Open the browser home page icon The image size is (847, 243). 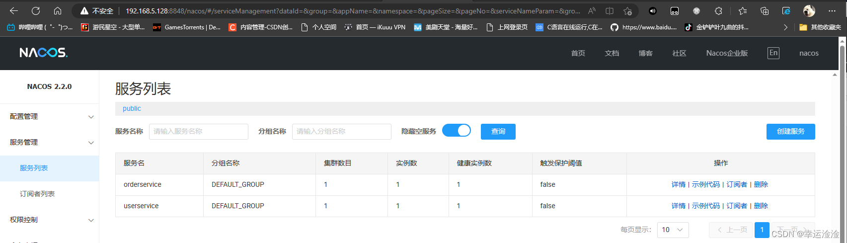coord(58,10)
